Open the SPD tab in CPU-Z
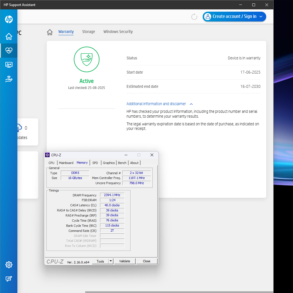 click(95, 163)
